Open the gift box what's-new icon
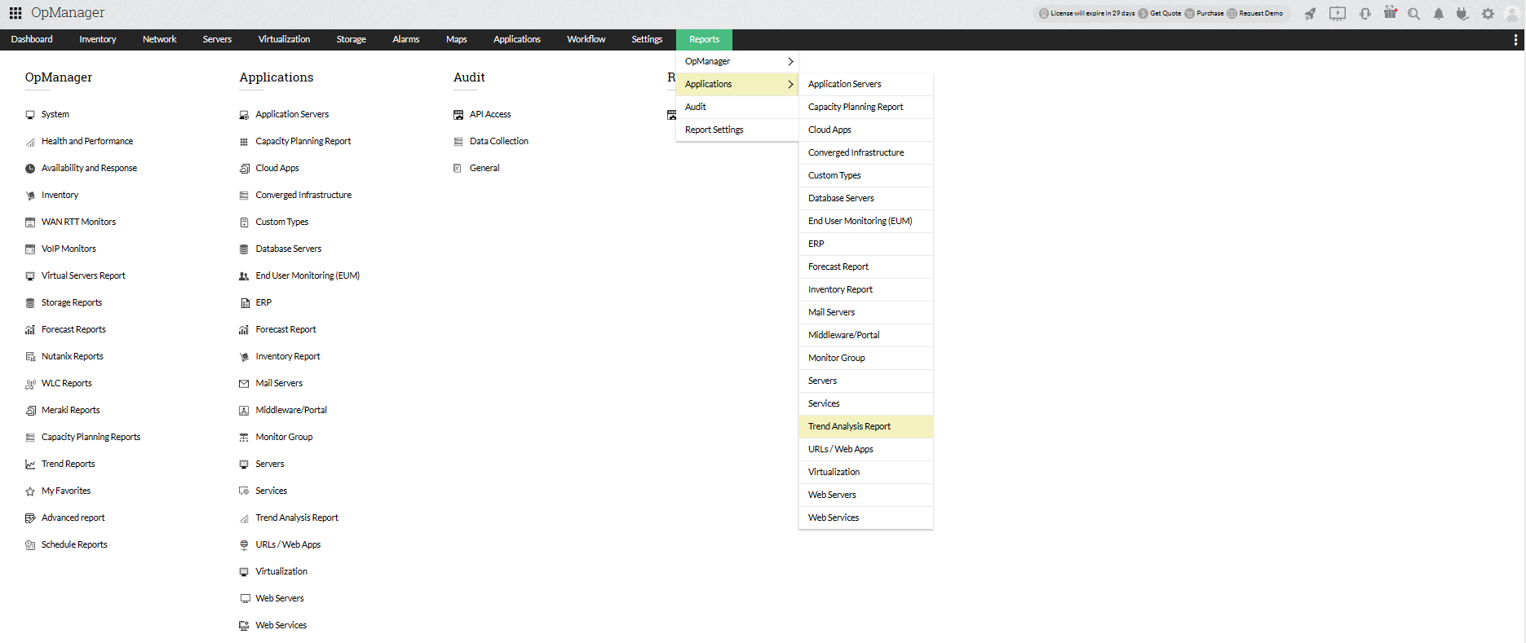This screenshot has width=1526, height=643. pos(1391,13)
